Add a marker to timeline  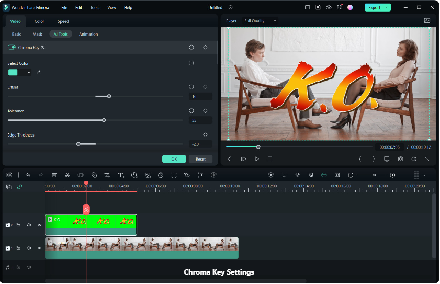click(284, 175)
